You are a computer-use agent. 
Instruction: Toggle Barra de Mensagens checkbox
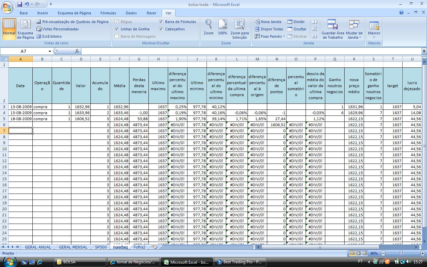coord(116,36)
